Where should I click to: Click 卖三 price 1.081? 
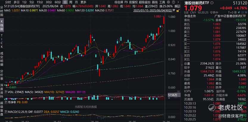217,32
